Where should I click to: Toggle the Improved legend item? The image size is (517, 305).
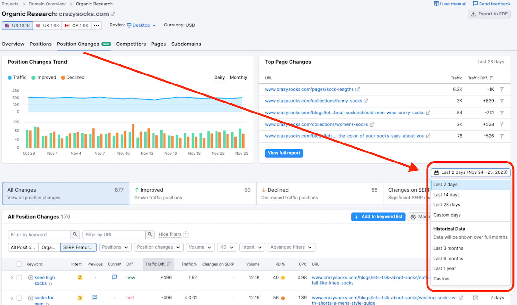(x=44, y=77)
